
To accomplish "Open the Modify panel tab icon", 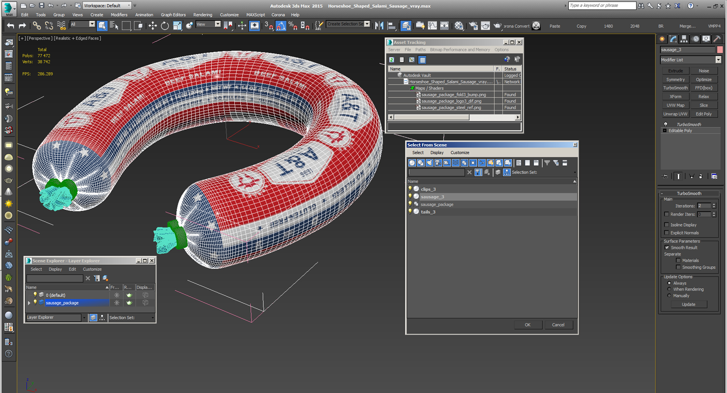I will (x=673, y=39).
